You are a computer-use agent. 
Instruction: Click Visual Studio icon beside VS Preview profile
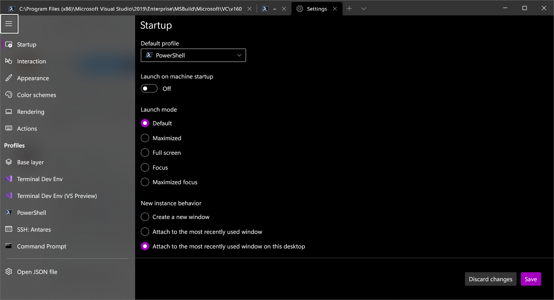coord(9,196)
